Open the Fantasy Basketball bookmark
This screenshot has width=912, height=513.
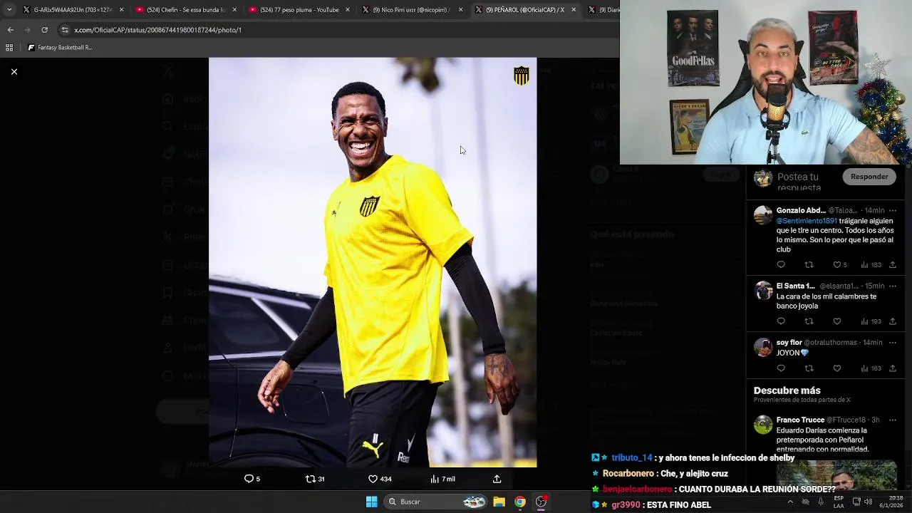[61, 48]
